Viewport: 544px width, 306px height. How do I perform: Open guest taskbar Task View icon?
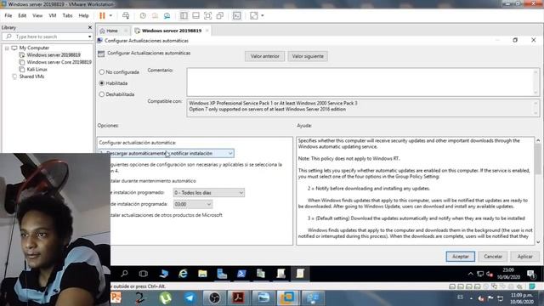[x=144, y=274]
